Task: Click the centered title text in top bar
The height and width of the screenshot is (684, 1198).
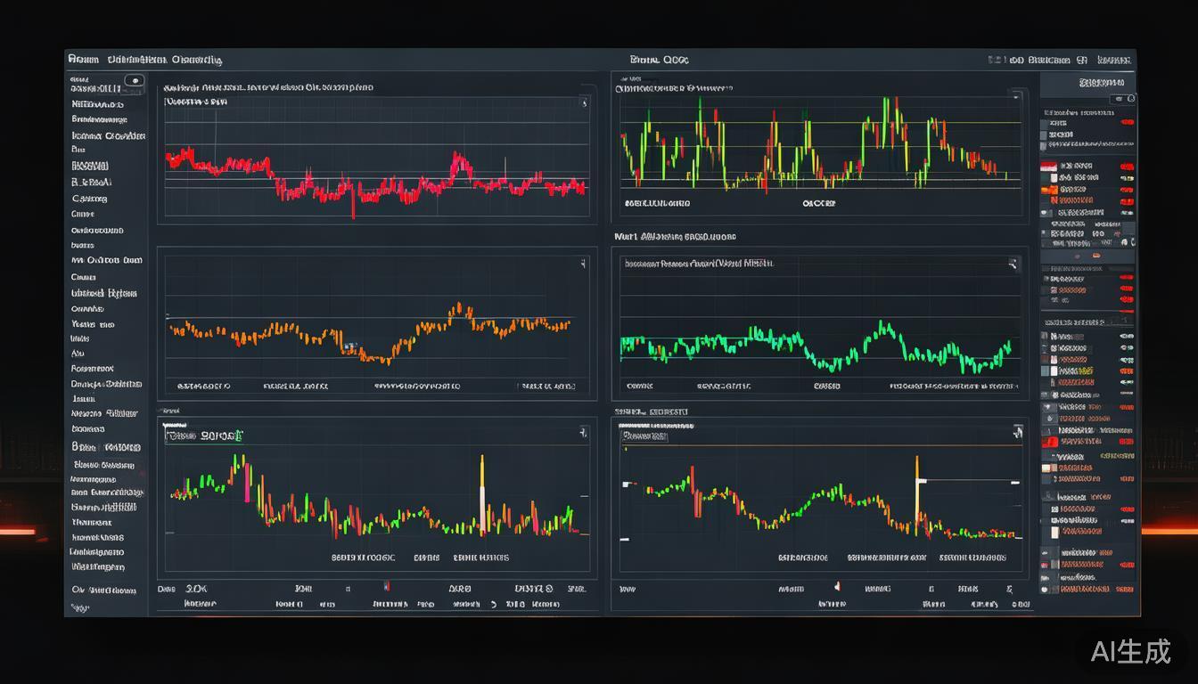Action: [x=659, y=60]
